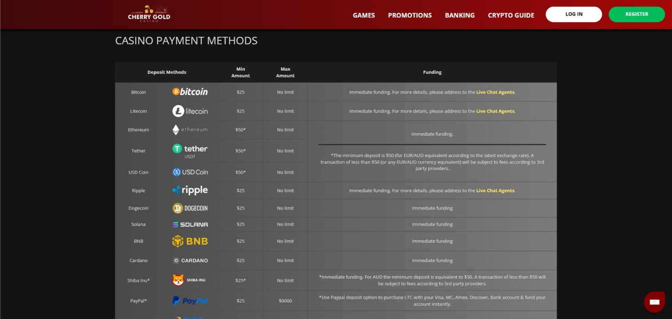Select the Litecoin name cell

[x=139, y=111]
